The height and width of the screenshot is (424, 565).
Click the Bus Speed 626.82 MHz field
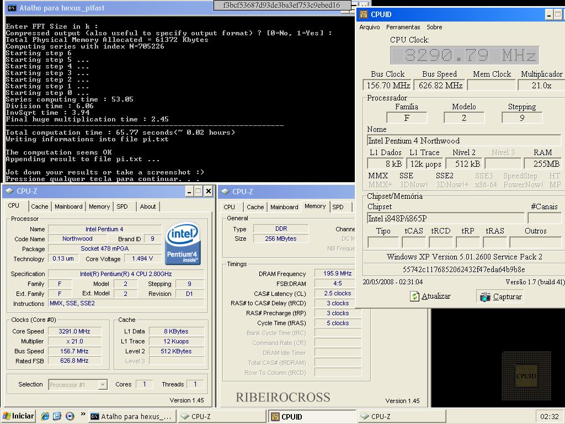tap(439, 86)
